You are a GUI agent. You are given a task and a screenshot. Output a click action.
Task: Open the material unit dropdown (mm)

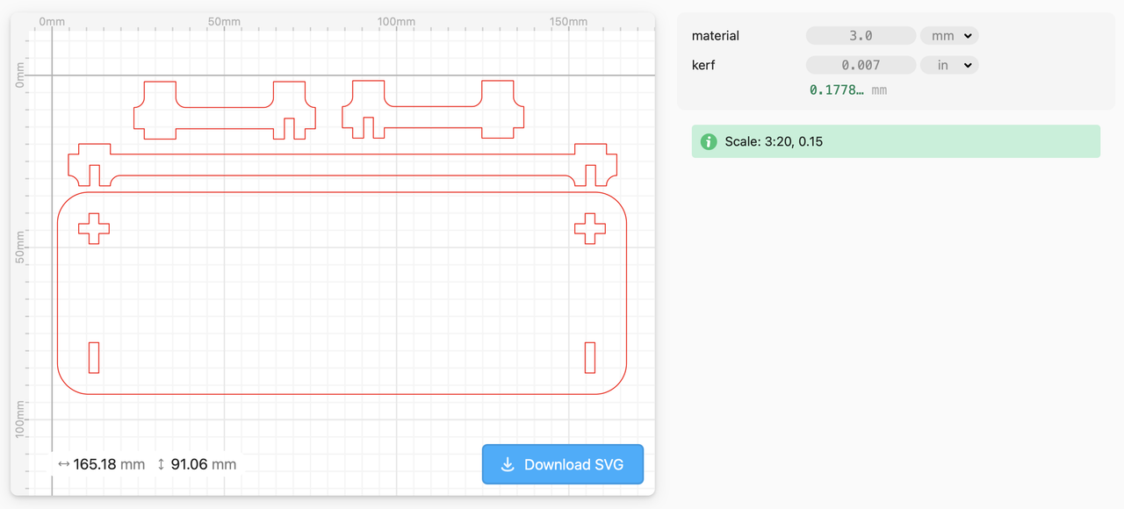[949, 36]
